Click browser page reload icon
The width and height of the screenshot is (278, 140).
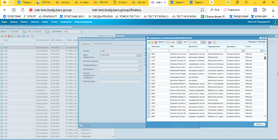23,10
